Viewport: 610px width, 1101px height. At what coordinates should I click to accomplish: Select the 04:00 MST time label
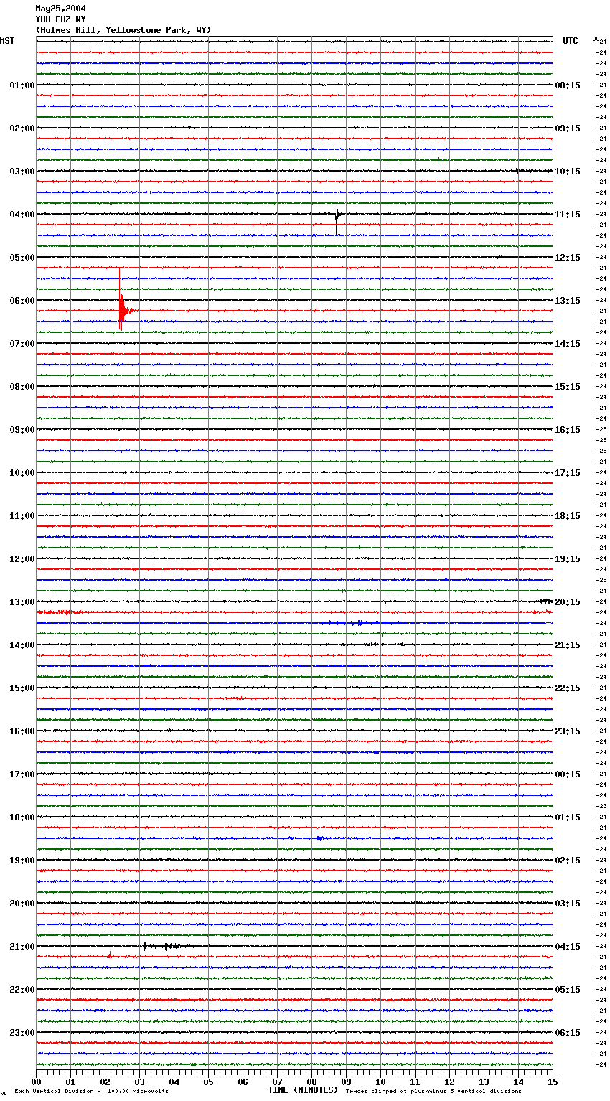[22, 215]
